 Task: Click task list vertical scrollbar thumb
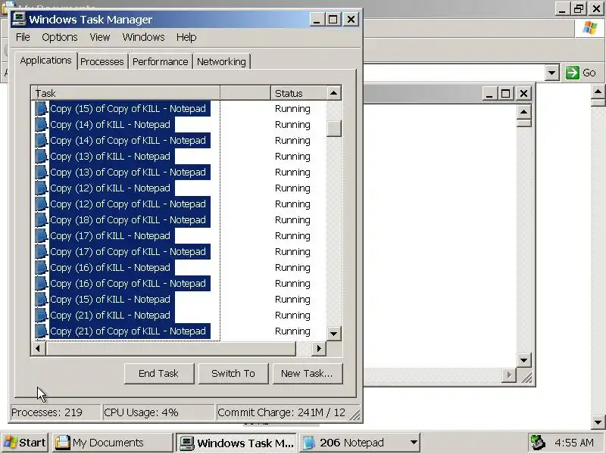[x=334, y=129]
